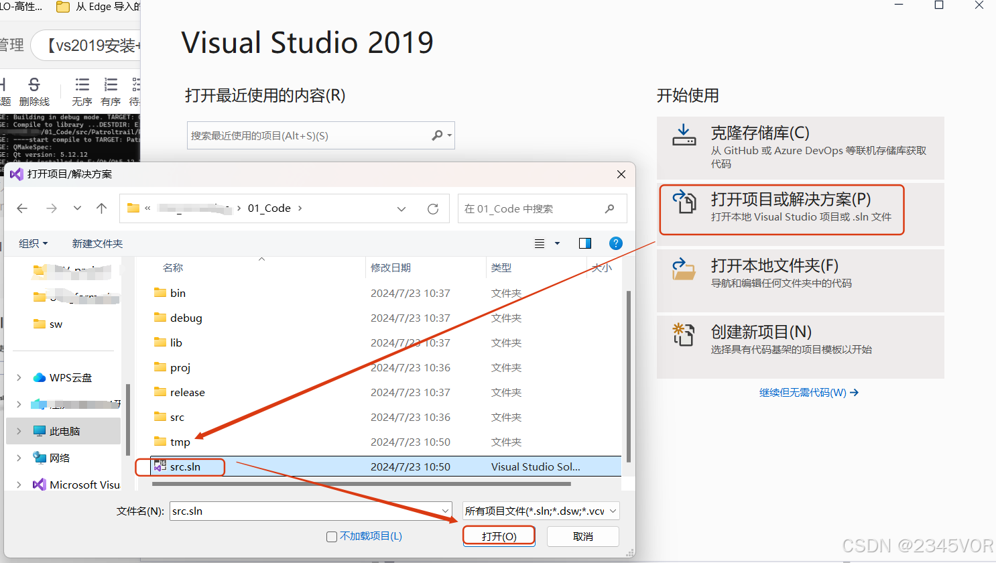Click the WPS云盘 cloud icon

click(x=40, y=377)
